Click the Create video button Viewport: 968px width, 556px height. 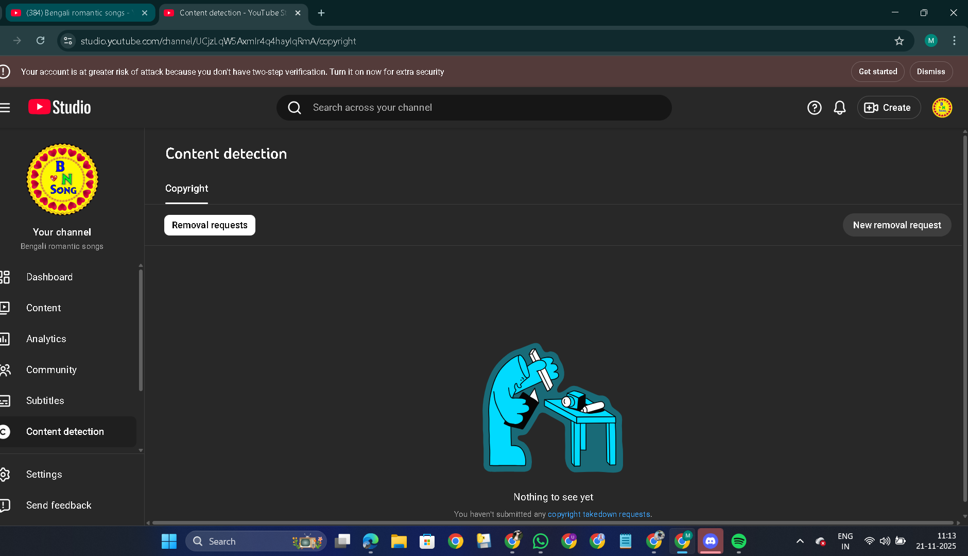[x=888, y=108]
